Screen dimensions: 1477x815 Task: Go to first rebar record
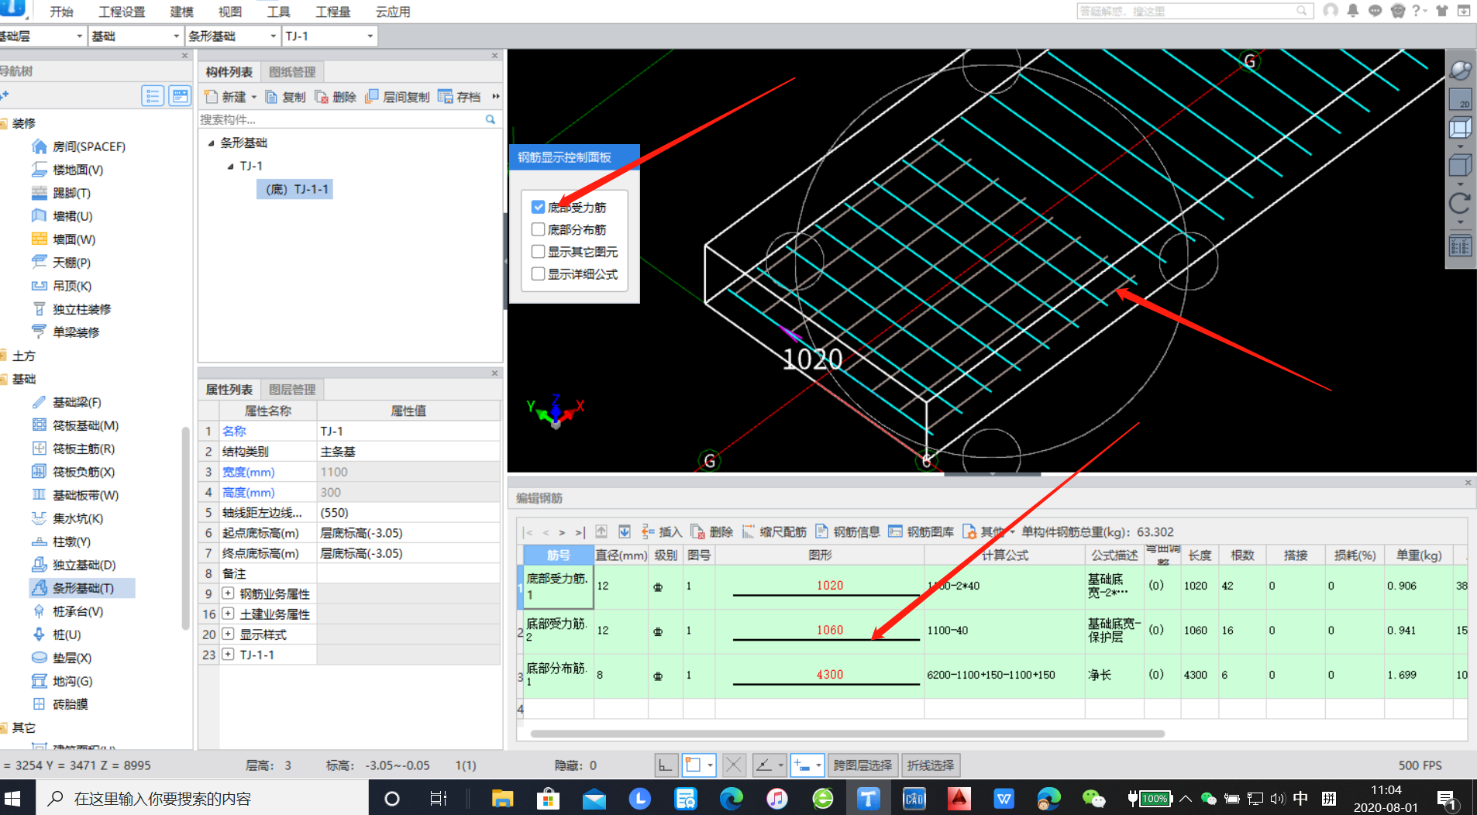pos(528,532)
